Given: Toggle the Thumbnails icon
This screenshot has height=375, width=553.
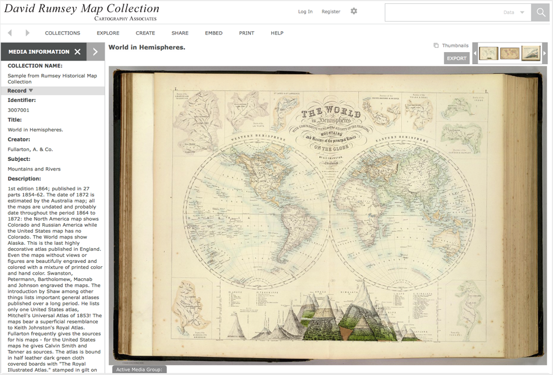Looking at the screenshot, I should 436,45.
